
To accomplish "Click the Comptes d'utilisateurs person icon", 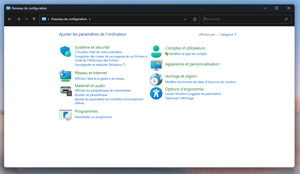I will [x=156, y=52].
